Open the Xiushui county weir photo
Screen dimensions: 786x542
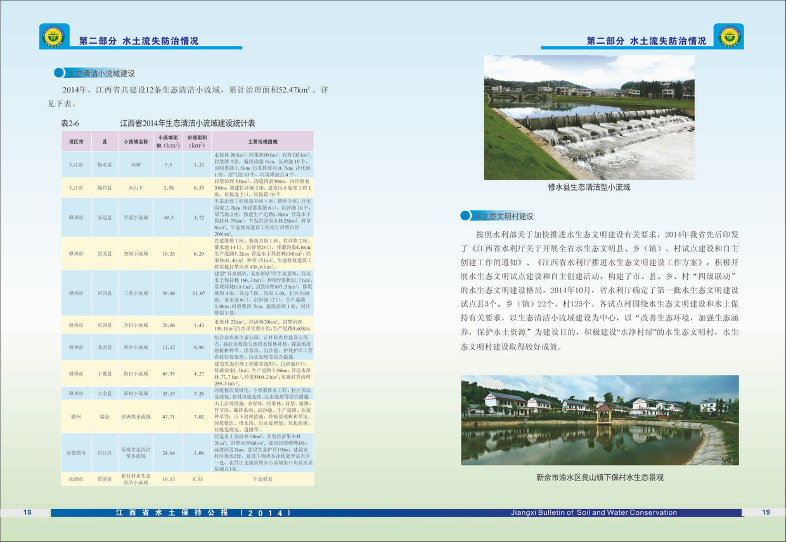(x=589, y=117)
